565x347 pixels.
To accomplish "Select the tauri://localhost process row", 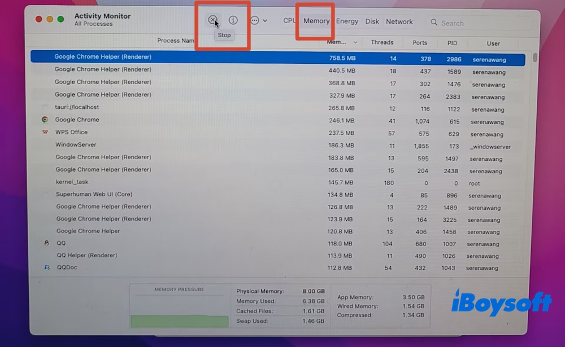I will click(277, 108).
